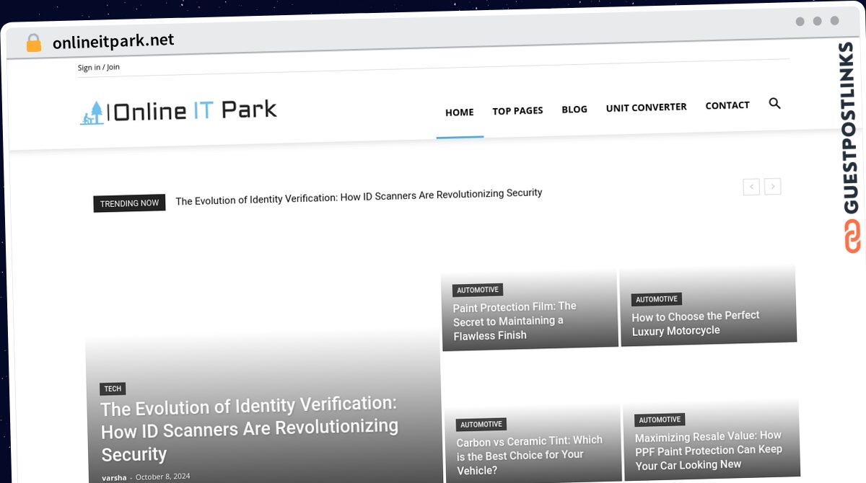
Task: Open trending headline about ID Scanners
Action: [x=359, y=197]
